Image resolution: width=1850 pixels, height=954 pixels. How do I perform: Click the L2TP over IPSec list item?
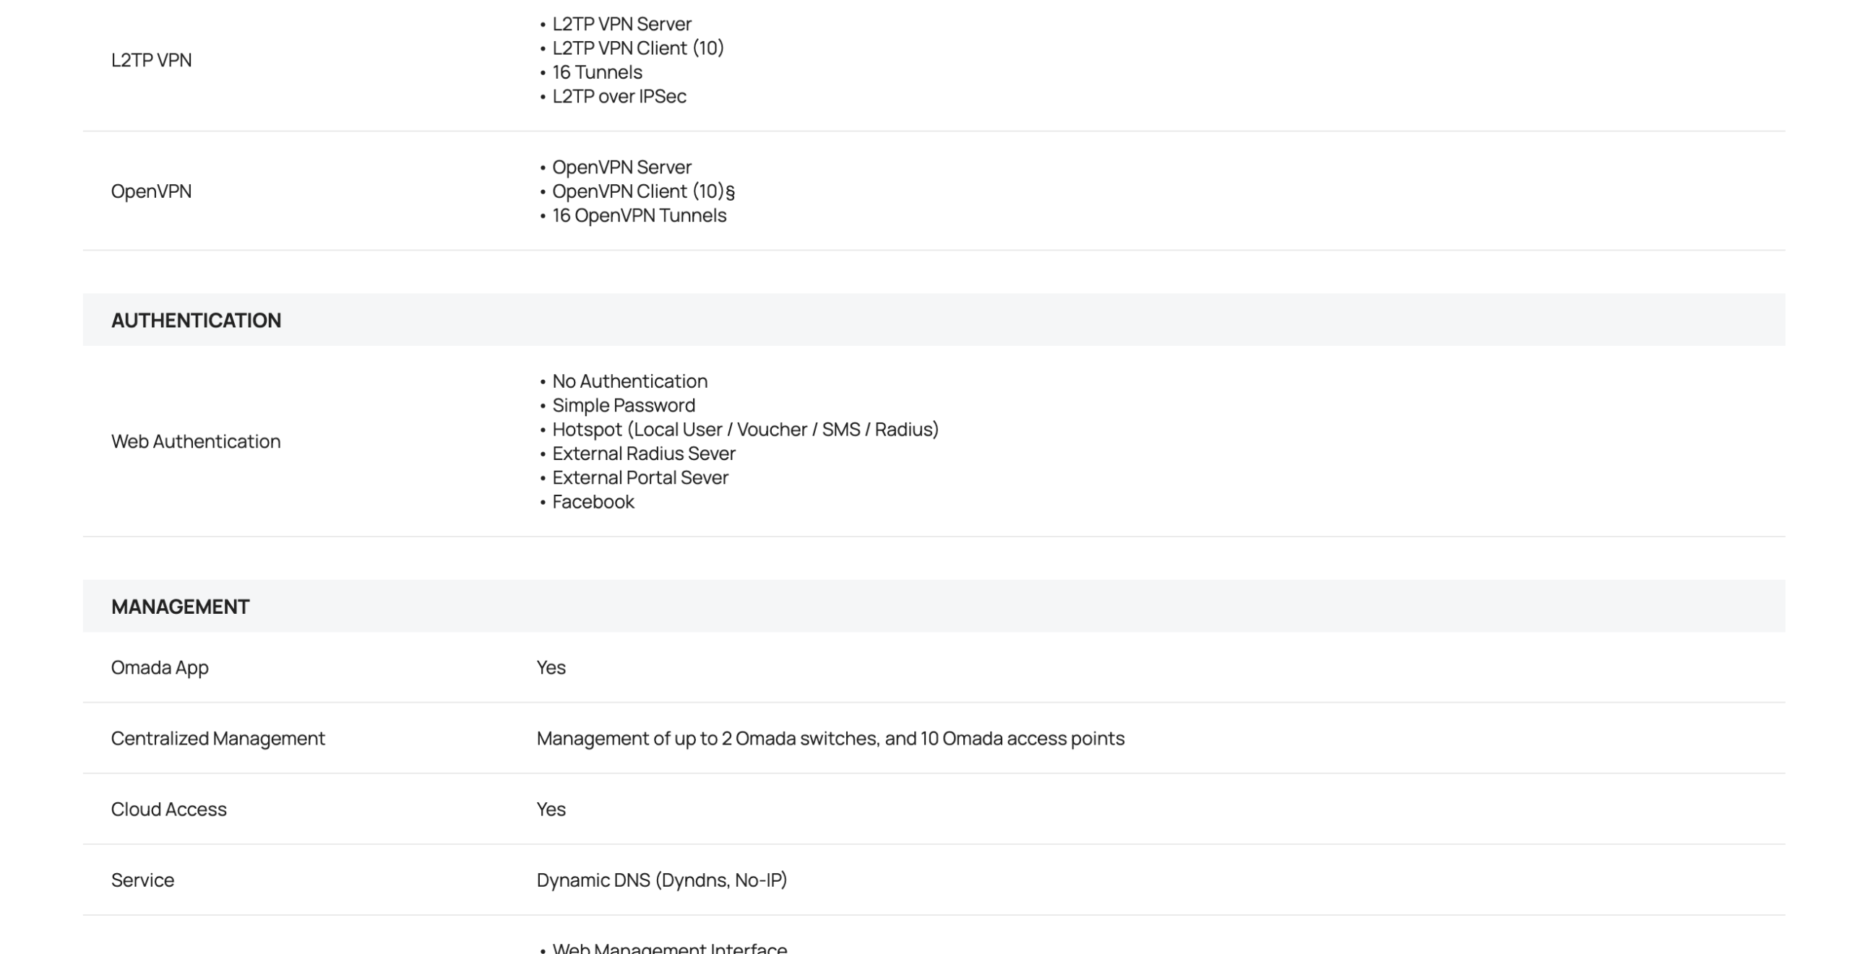tap(619, 96)
